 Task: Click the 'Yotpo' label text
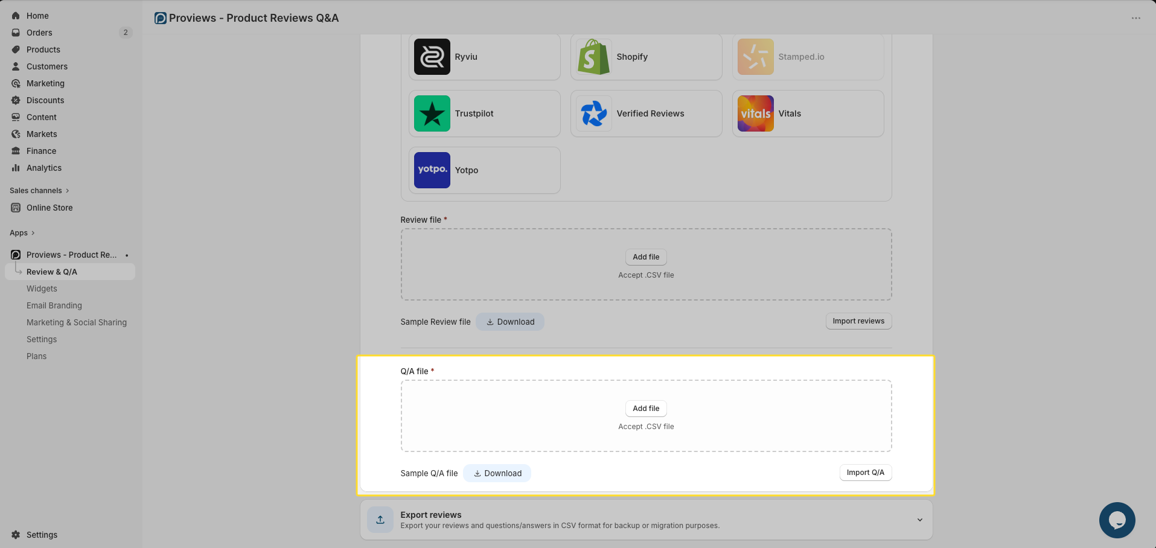click(x=467, y=170)
